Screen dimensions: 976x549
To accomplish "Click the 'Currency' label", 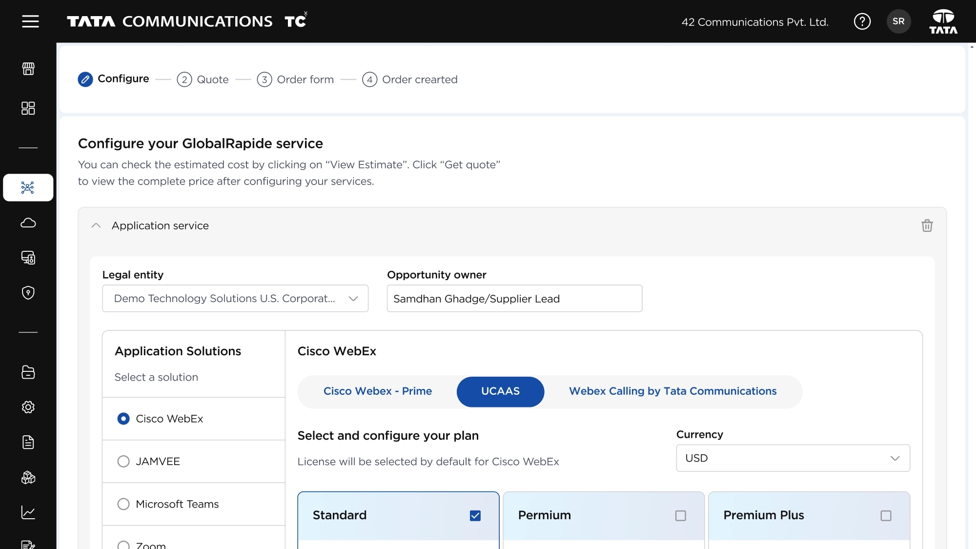I will [700, 434].
